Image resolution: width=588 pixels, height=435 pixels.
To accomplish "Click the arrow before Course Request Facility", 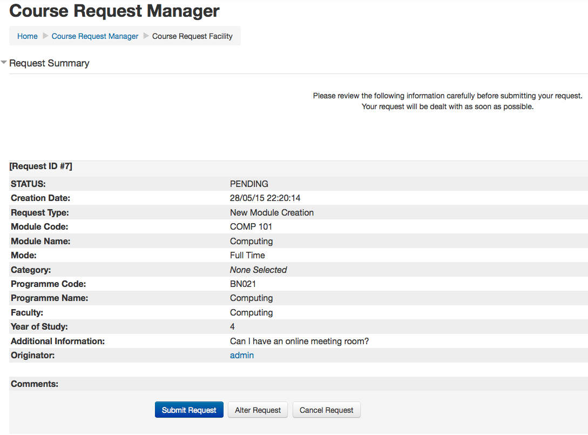I will pos(146,36).
